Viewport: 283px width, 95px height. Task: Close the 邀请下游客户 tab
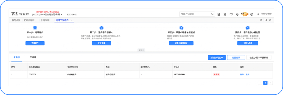(x=71, y=20)
